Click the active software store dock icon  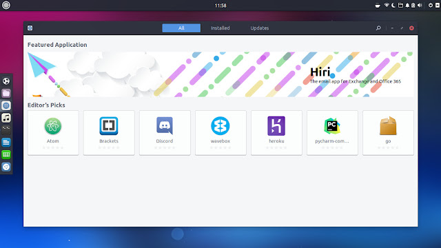pos(6,105)
